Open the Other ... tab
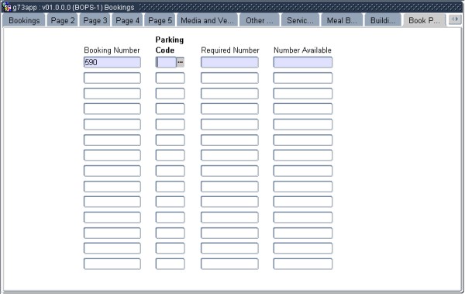Image resolution: width=465 pixels, height=294 pixels. (260, 20)
